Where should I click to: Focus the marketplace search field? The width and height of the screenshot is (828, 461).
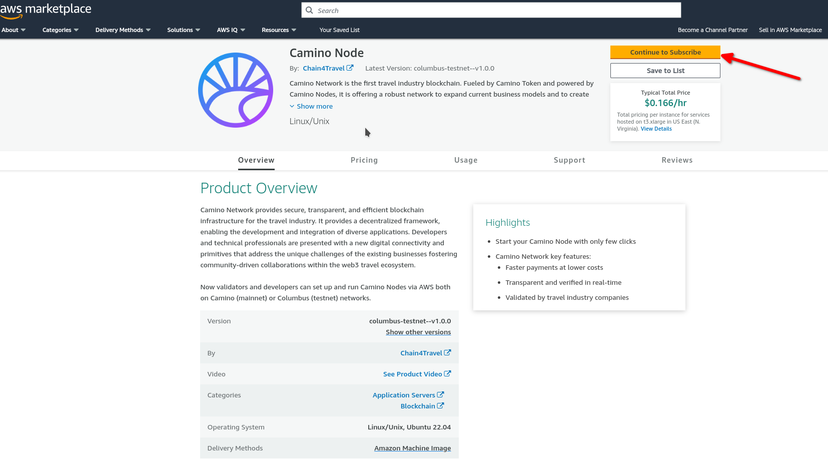coord(495,11)
